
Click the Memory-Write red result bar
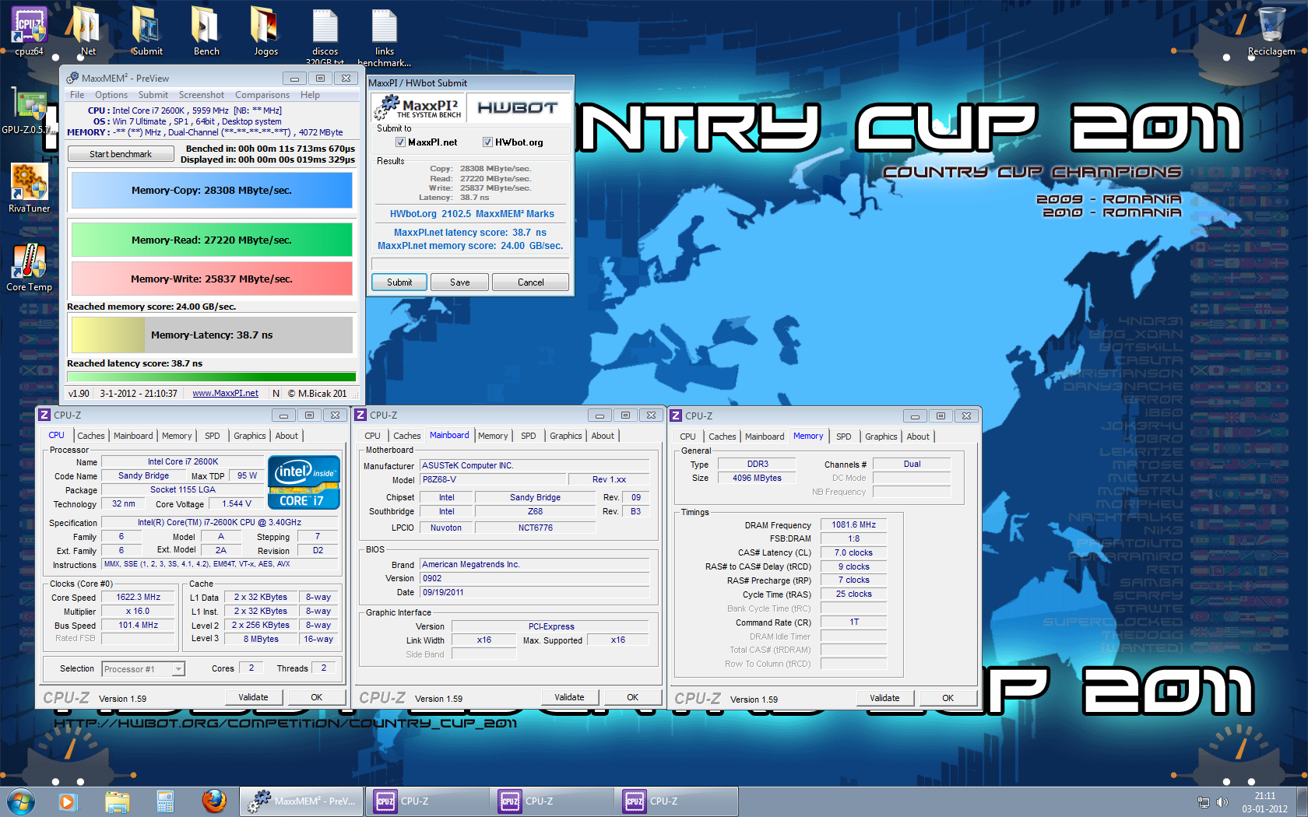coord(212,279)
